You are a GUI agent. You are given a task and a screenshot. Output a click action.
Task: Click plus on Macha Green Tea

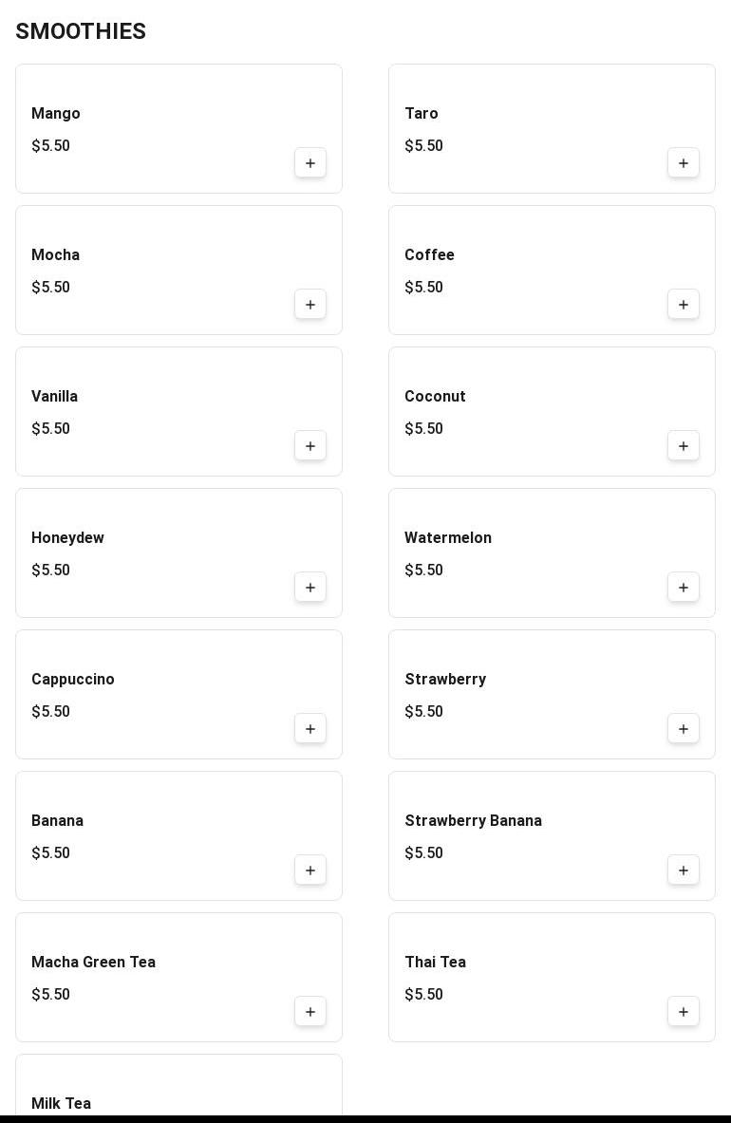[310, 1012]
